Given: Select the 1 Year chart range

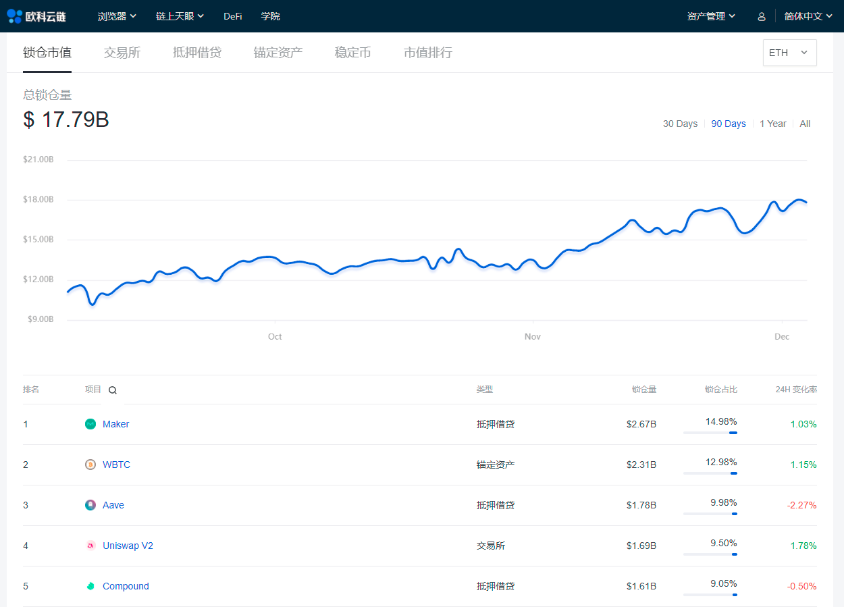Looking at the screenshot, I should point(773,124).
